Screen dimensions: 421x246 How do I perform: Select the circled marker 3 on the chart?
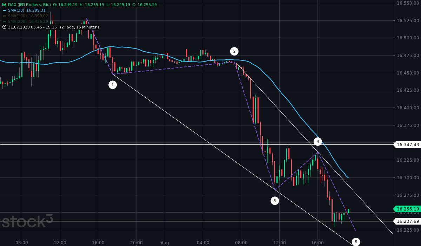coord(274,201)
